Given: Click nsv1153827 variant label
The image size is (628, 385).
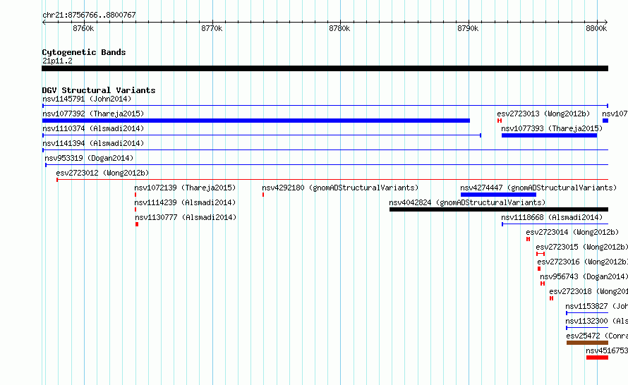Looking at the screenshot, I should (x=597, y=306).
